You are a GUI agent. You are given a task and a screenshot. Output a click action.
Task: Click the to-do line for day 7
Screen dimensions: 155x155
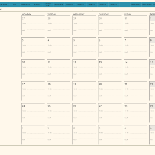pyautogui.click(x=138, y=46)
